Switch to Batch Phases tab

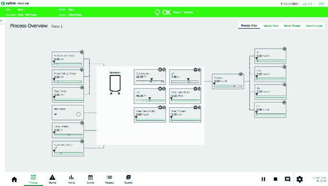tap(292, 26)
